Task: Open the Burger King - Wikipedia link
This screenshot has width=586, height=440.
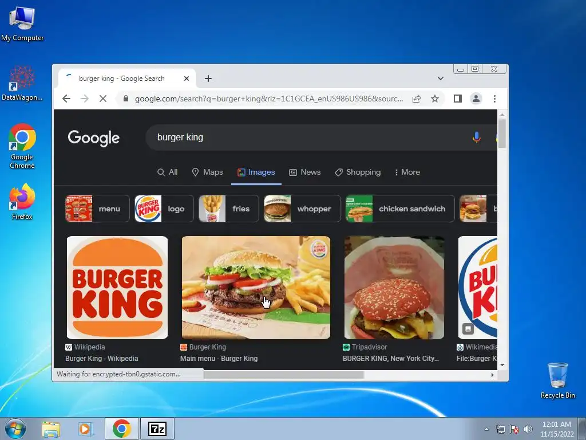Action: 102,359
